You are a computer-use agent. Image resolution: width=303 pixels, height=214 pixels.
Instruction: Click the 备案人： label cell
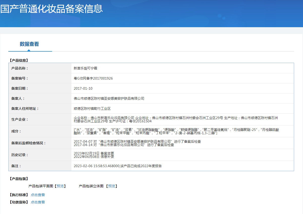(40, 98)
